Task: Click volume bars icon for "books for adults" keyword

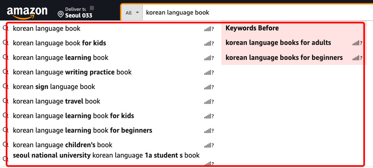Action: 356,43
